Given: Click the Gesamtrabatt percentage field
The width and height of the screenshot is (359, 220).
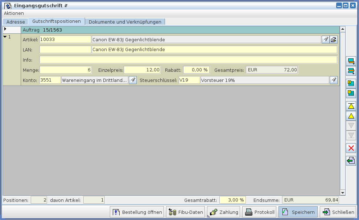Looking at the screenshot, I should coord(232,200).
